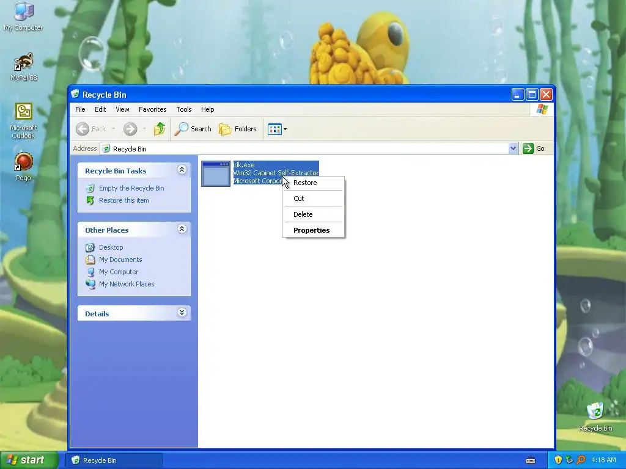The width and height of the screenshot is (626, 469).
Task: Click the 4:18 AM clock
Action: click(603, 460)
